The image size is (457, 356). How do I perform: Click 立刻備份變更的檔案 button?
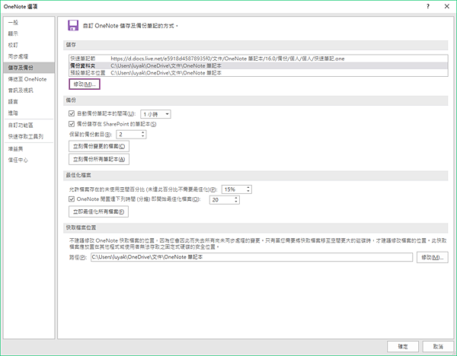[99, 146]
